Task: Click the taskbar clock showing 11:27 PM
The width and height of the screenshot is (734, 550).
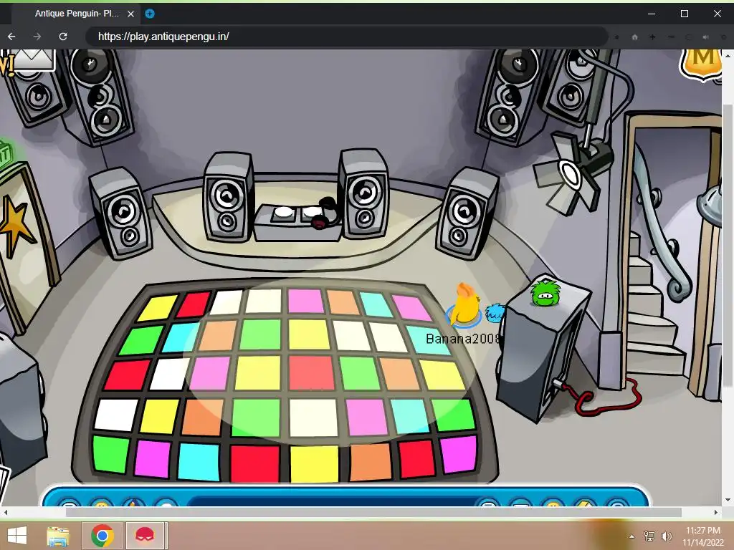Action: 703,536
